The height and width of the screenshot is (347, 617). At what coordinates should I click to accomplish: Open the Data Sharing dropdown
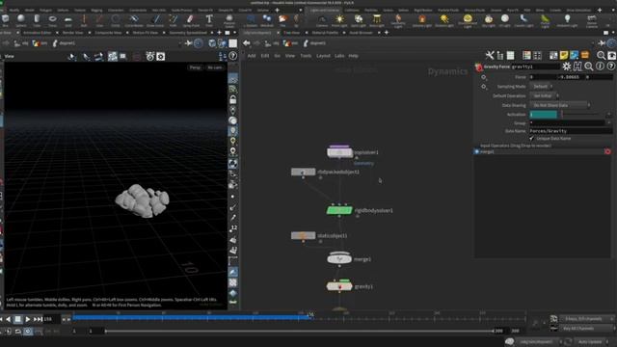click(560, 105)
